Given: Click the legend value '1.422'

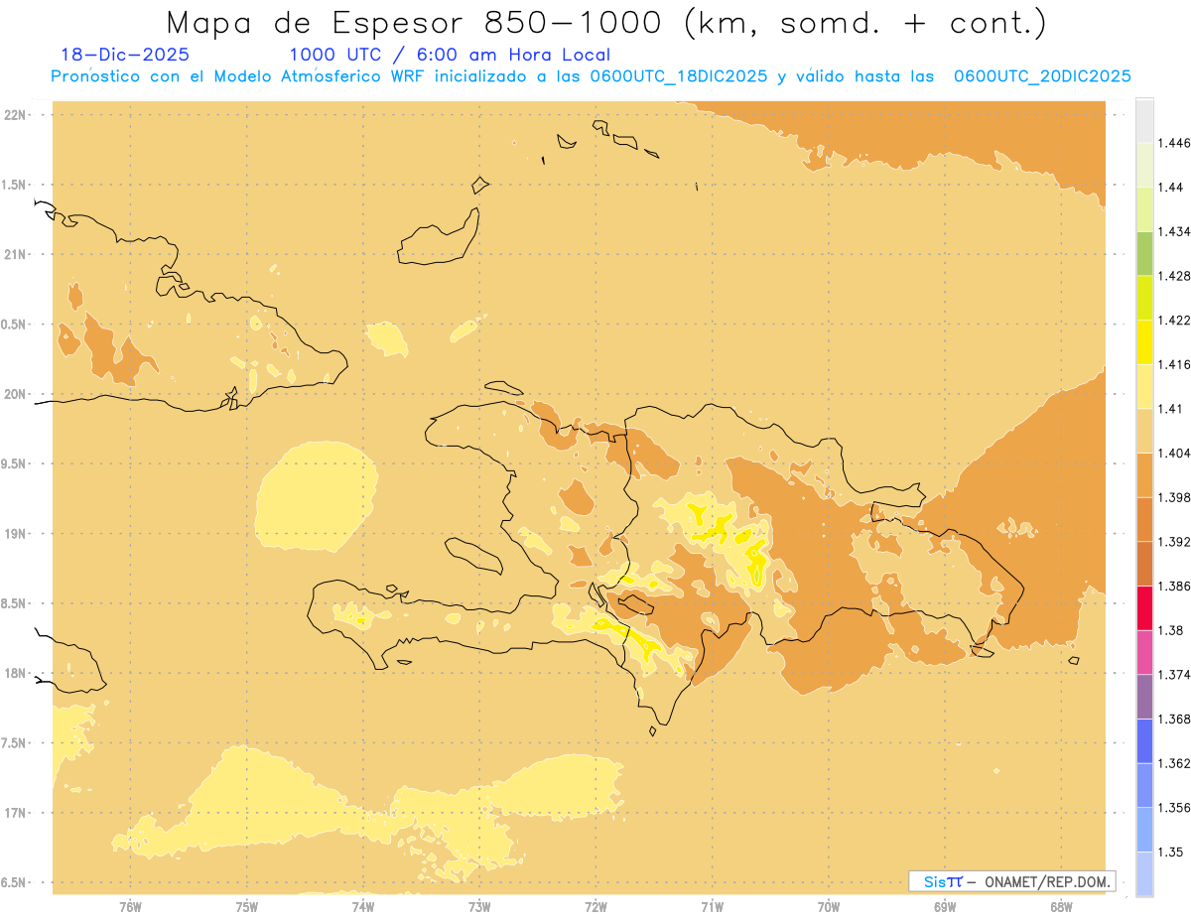Looking at the screenshot, I should 1173,321.
